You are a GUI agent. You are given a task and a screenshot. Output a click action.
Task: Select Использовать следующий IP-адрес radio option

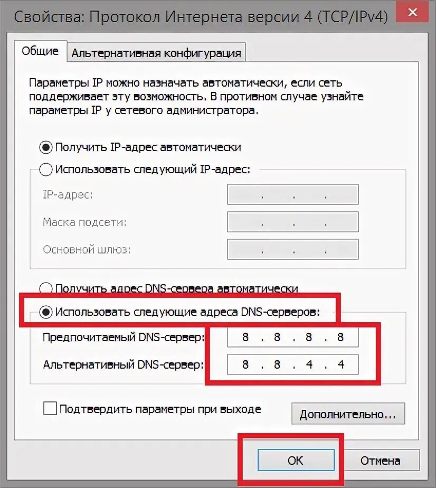click(46, 170)
